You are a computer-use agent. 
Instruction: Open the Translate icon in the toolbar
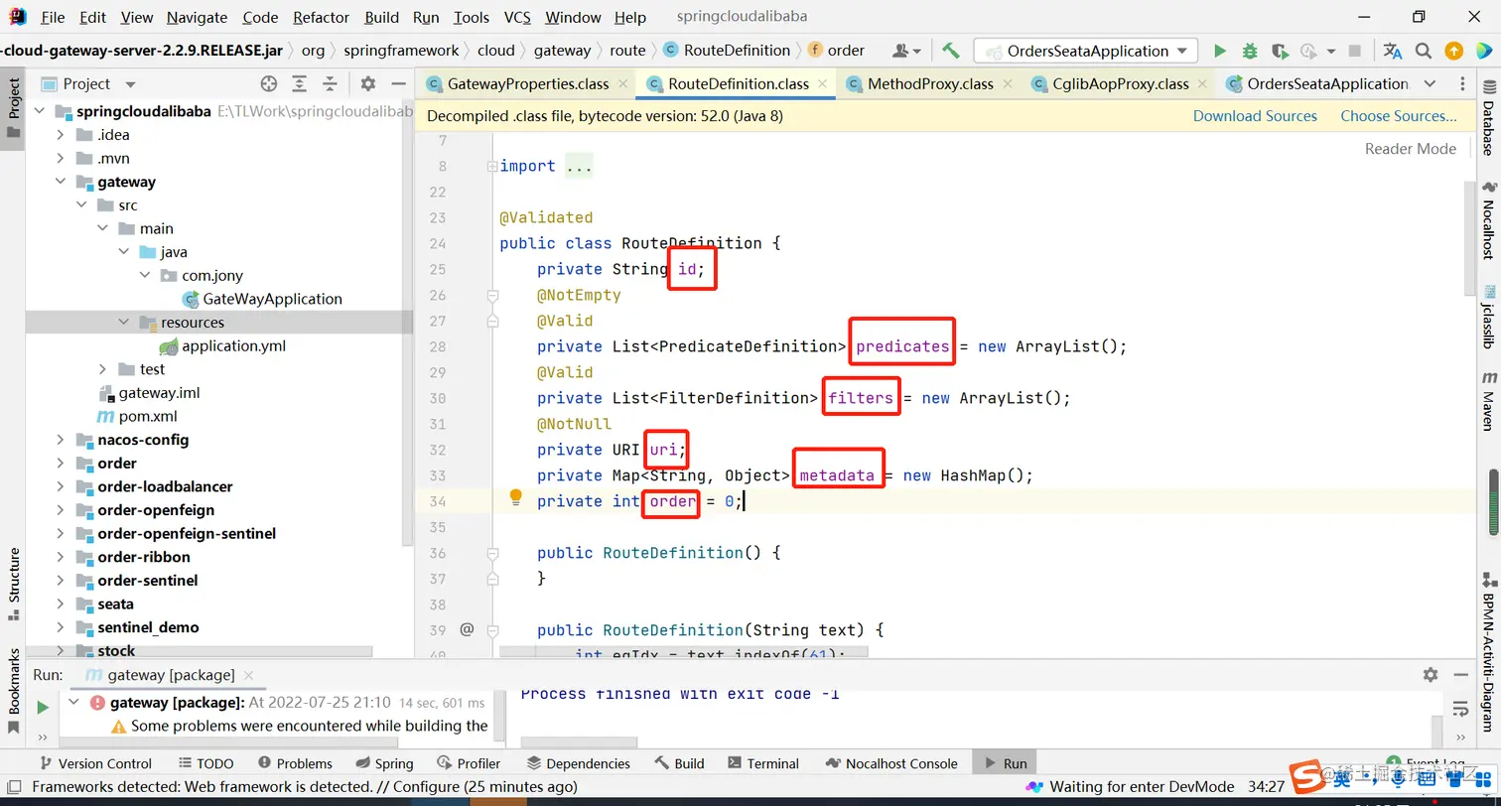[1393, 51]
